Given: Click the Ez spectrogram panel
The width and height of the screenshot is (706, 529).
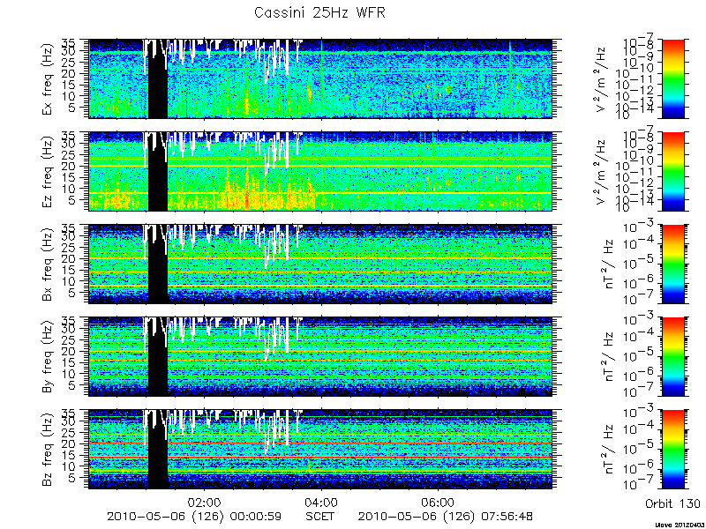Looking at the screenshot, I should 320,171.
